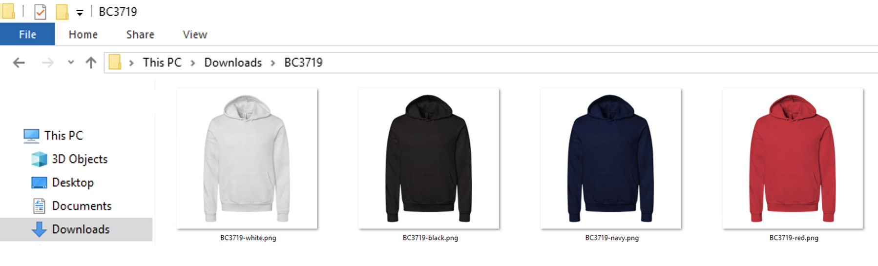Select the Desktop icon in navigation pane
The height and width of the screenshot is (266, 878).
pyautogui.click(x=39, y=183)
